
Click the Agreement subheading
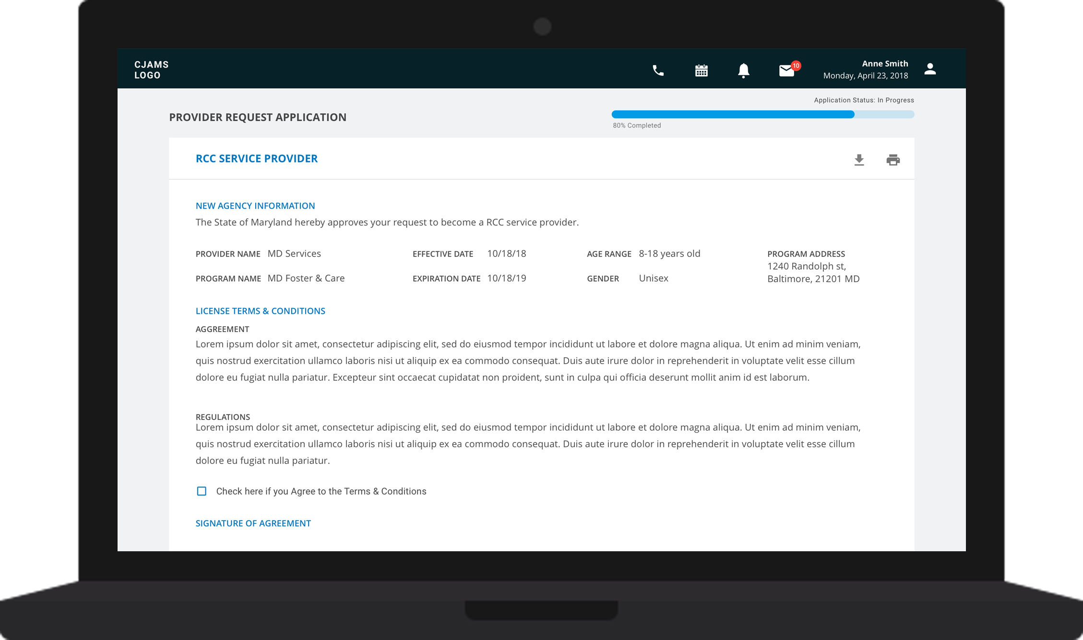(x=222, y=329)
